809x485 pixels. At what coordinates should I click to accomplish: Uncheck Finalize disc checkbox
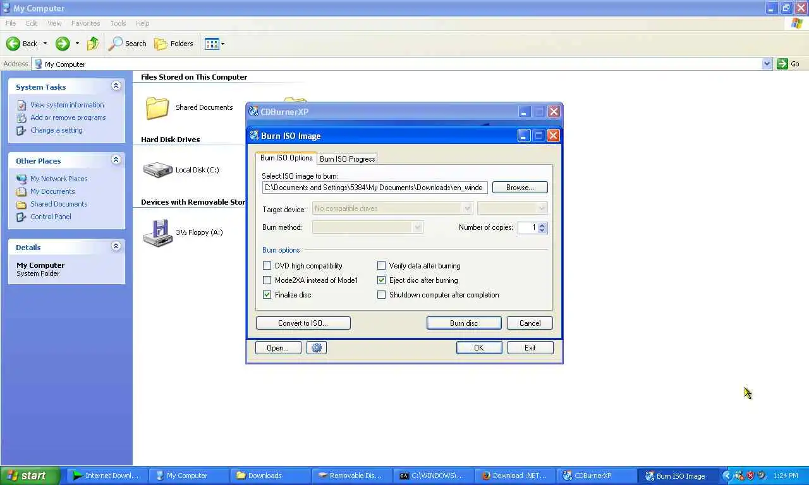267,295
